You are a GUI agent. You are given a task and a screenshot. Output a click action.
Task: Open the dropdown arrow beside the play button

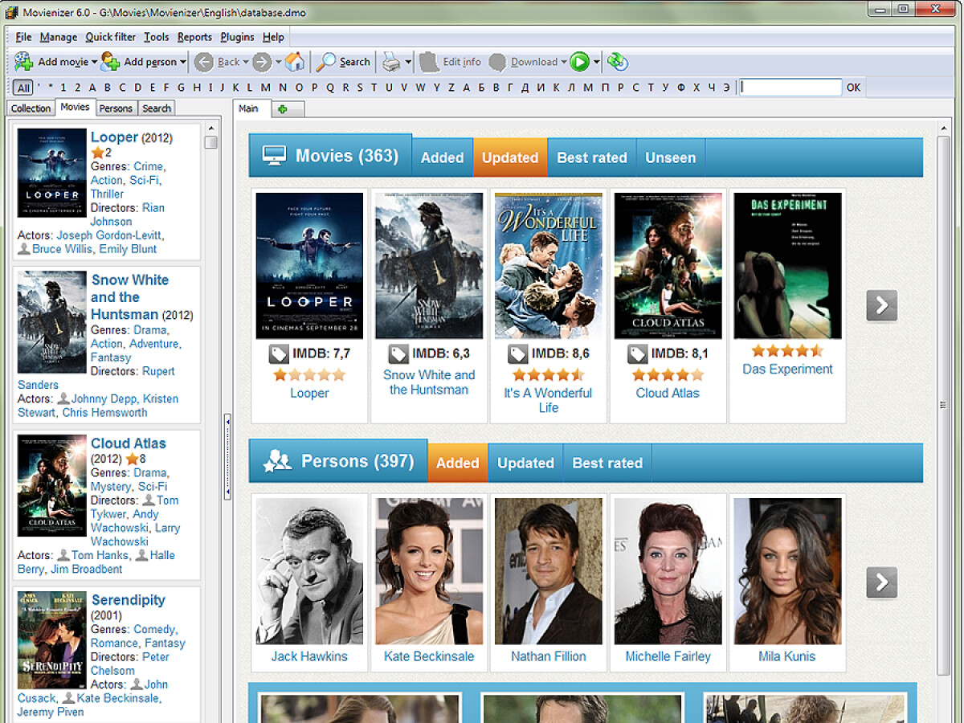596,63
